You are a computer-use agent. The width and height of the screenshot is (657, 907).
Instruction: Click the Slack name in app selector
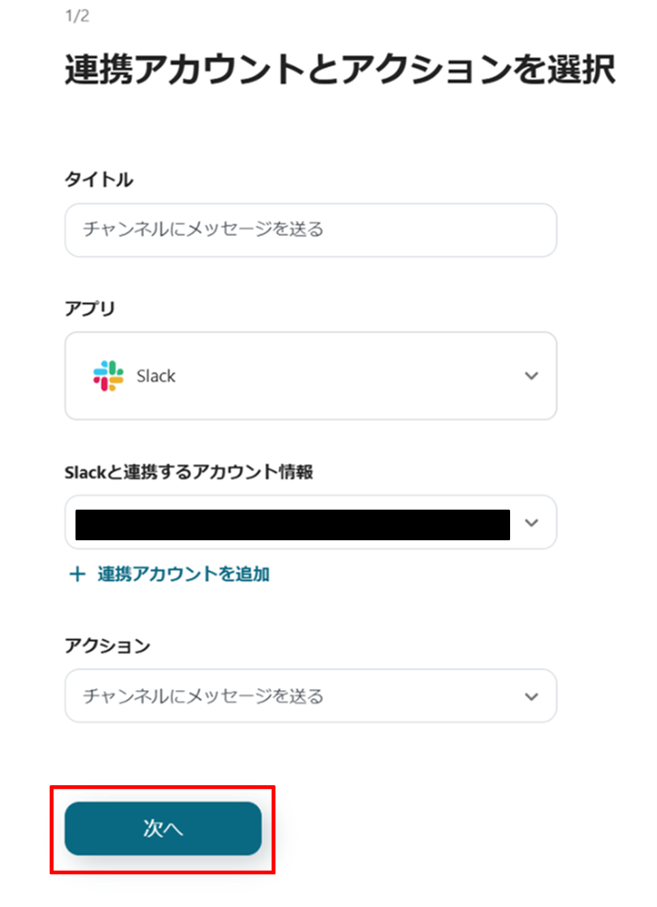[156, 376]
